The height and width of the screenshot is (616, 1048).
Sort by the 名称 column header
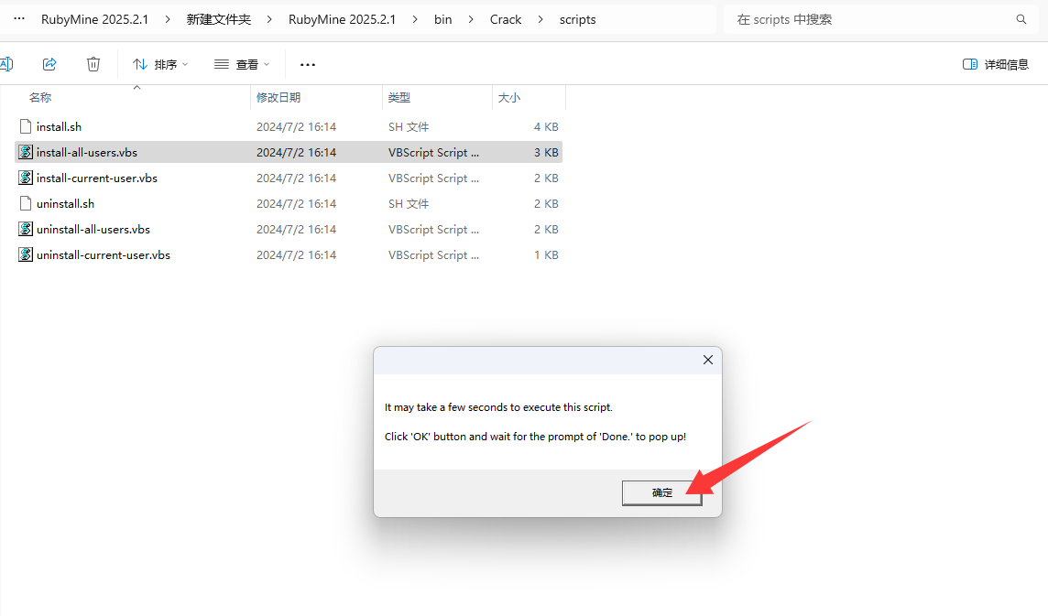(x=40, y=98)
